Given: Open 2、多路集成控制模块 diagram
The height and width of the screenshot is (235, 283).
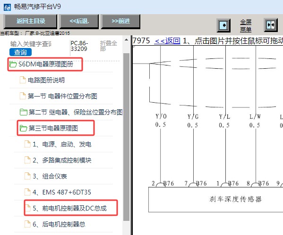Looking at the screenshot, I should 62,160.
